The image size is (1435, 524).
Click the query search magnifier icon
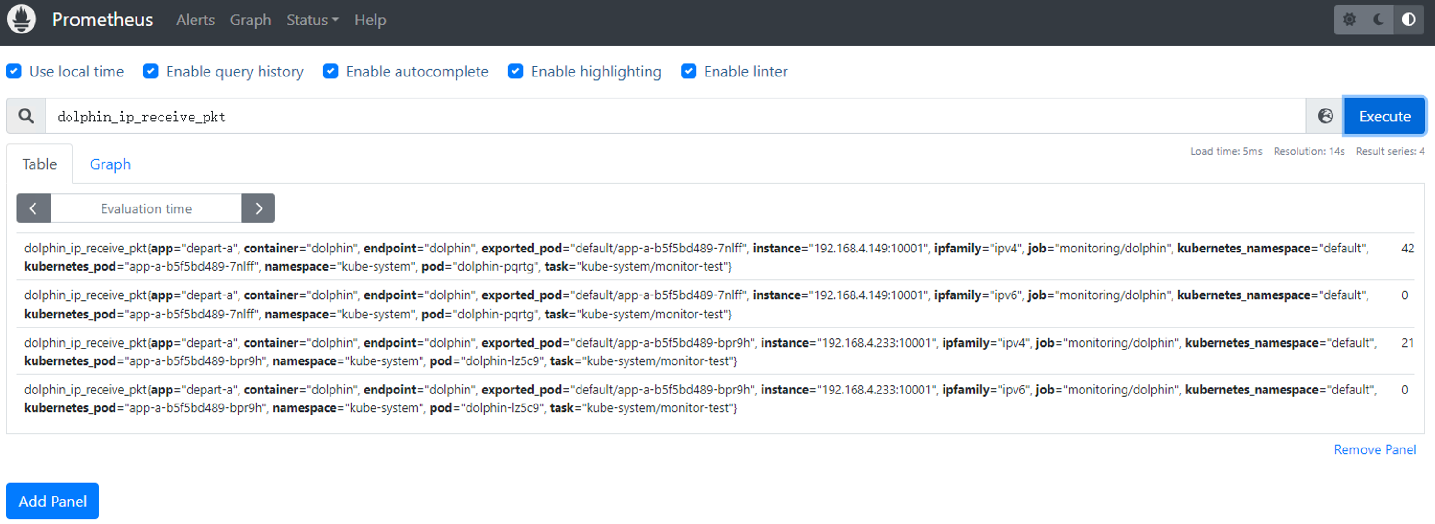26,116
